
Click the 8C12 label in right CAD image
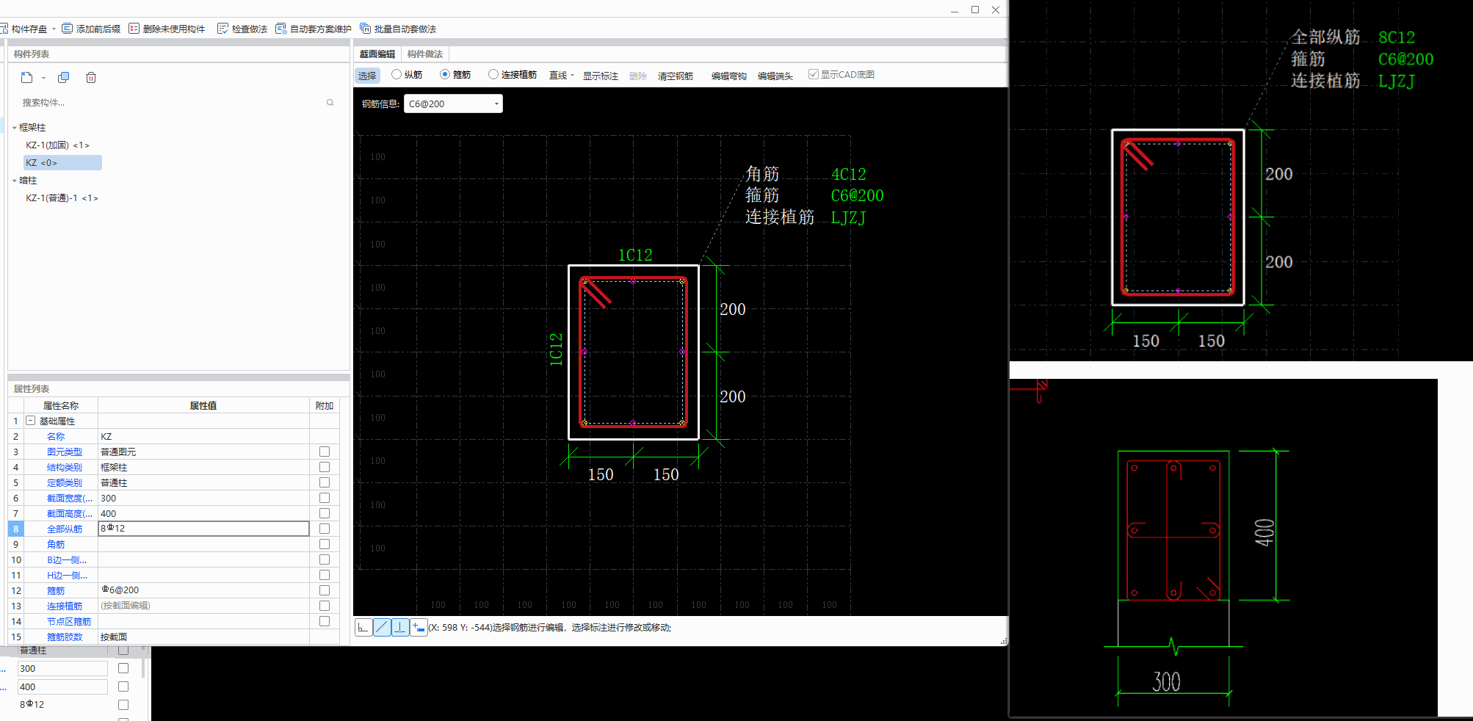1397,37
